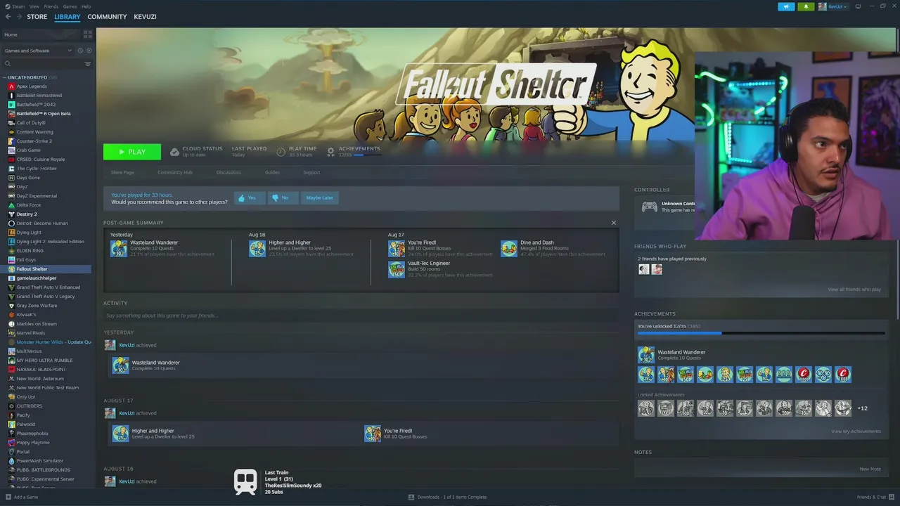Go back with the navigation arrow

point(8,17)
